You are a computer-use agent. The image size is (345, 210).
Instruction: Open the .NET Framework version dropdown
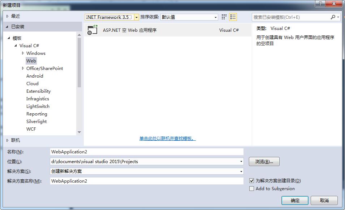click(137, 17)
